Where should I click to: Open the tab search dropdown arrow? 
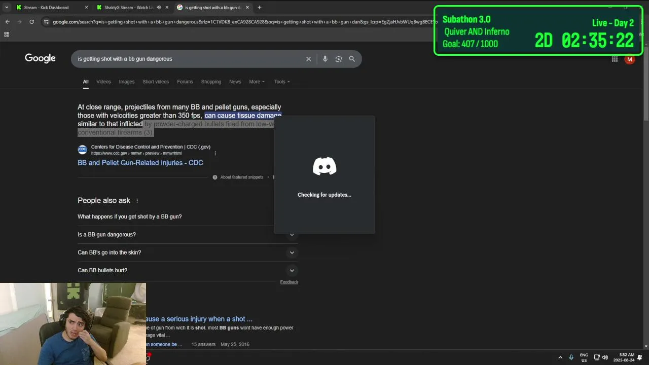[x=6, y=8]
